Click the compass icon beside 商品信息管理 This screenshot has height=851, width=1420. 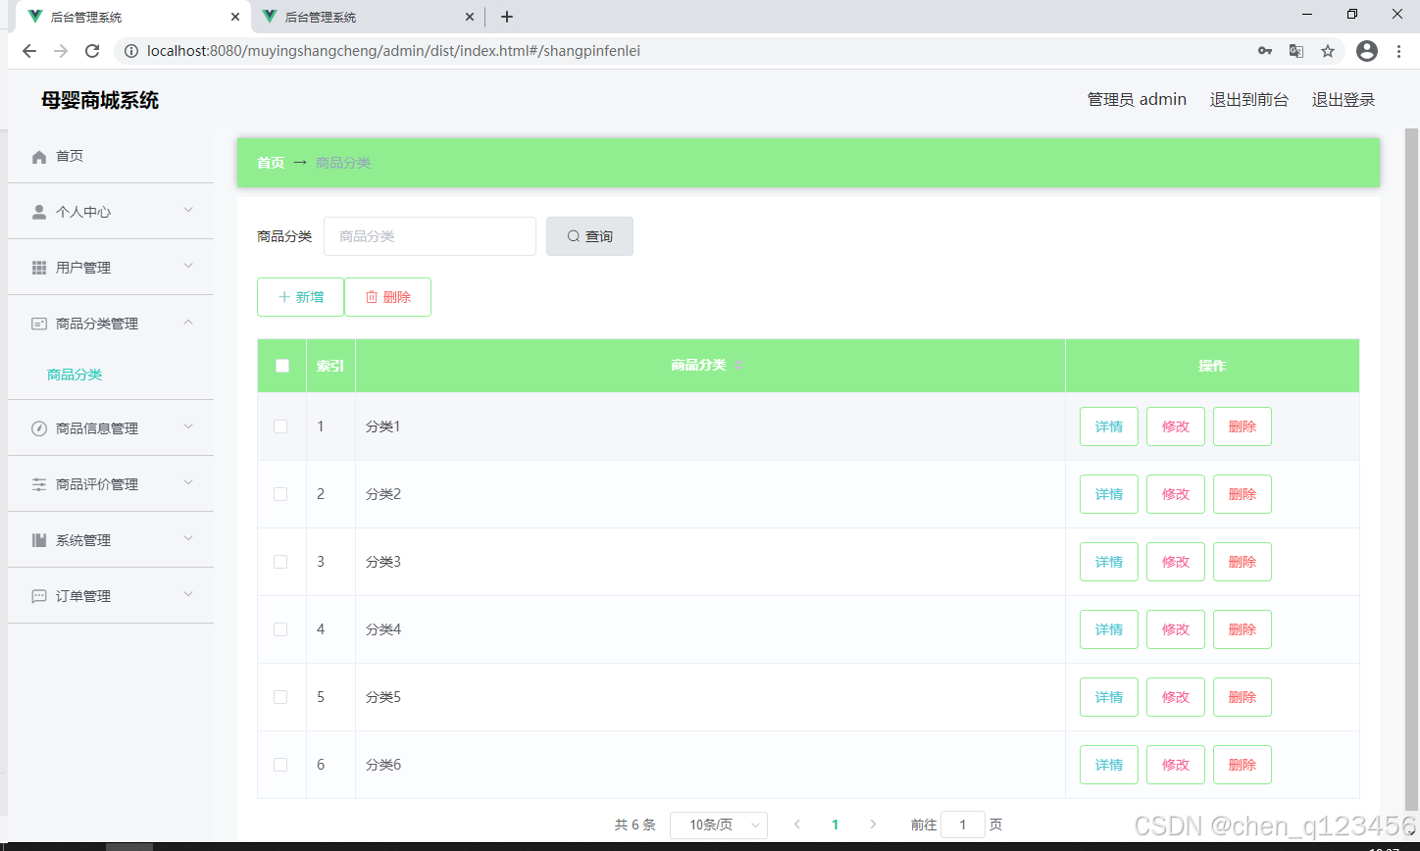pyautogui.click(x=39, y=428)
